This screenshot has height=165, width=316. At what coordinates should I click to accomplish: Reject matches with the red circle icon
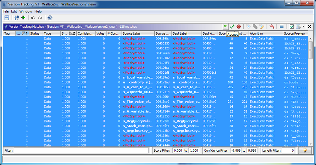238,27
